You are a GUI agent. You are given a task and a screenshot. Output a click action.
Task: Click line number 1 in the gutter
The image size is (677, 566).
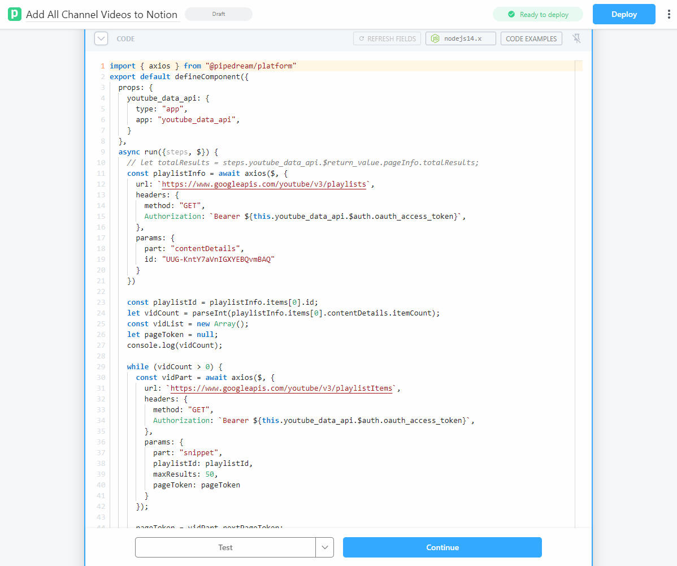pyautogui.click(x=103, y=66)
